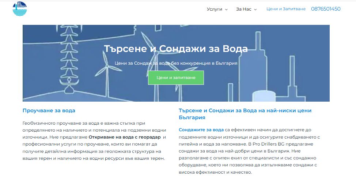Click the phone number 0876501450

click(326, 9)
